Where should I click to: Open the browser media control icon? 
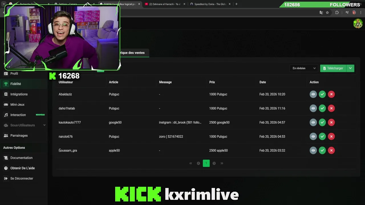pyautogui.click(x=347, y=13)
